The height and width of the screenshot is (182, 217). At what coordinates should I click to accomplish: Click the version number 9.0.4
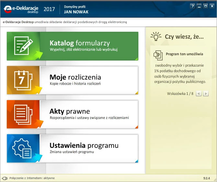207,178
